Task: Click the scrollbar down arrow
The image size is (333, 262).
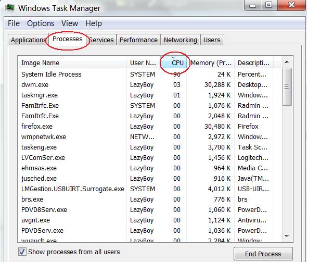Action: click(x=287, y=236)
